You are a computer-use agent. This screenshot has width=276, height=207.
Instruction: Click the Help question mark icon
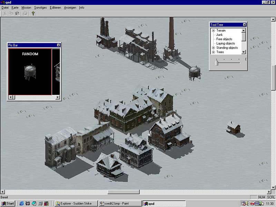tap(33, 13)
